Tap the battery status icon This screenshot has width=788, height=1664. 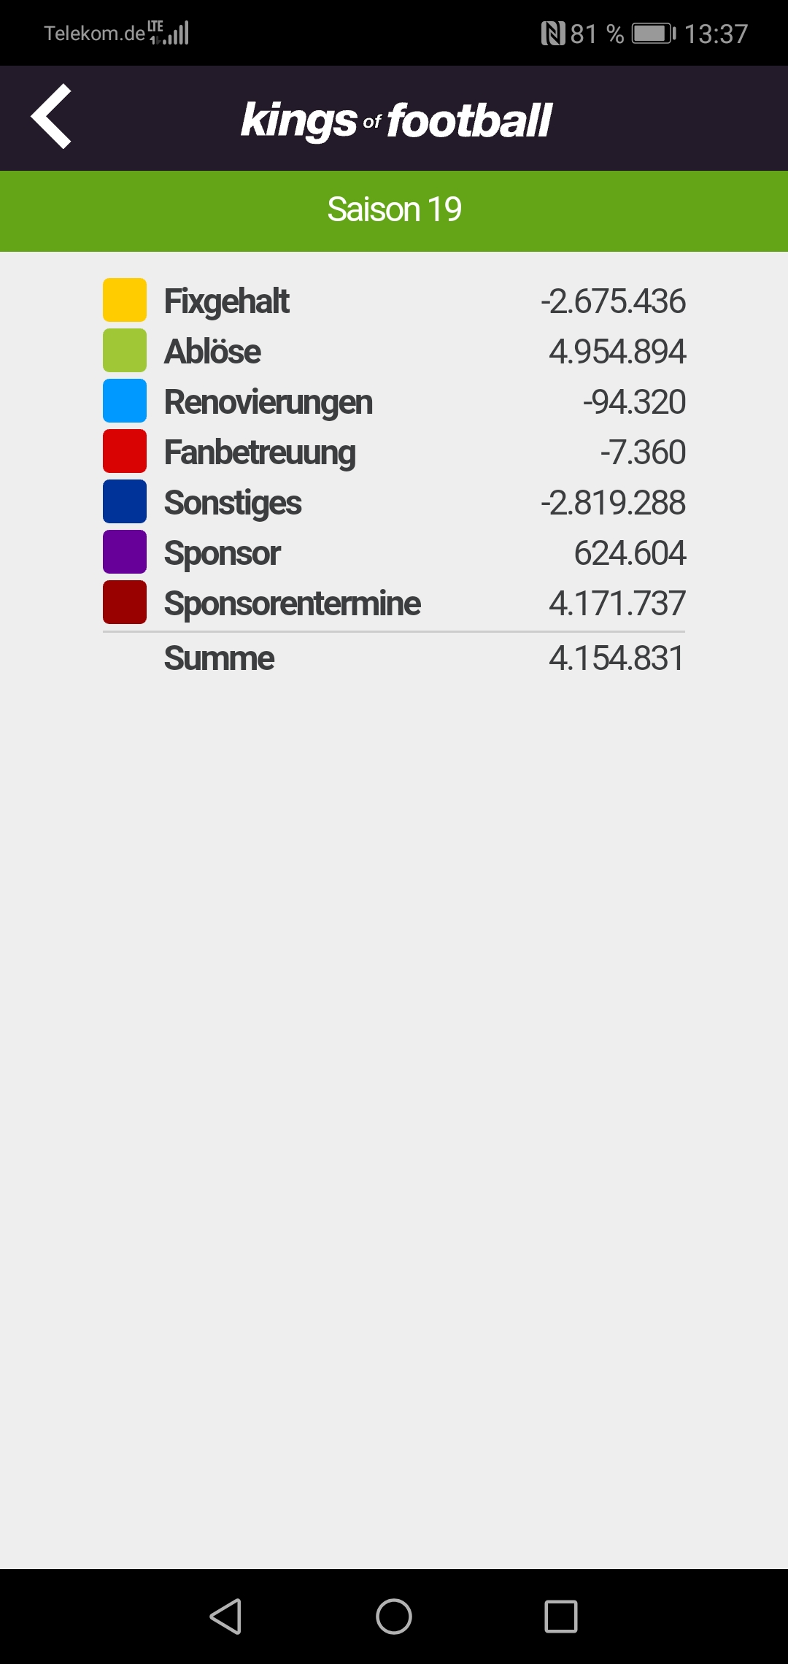[654, 34]
